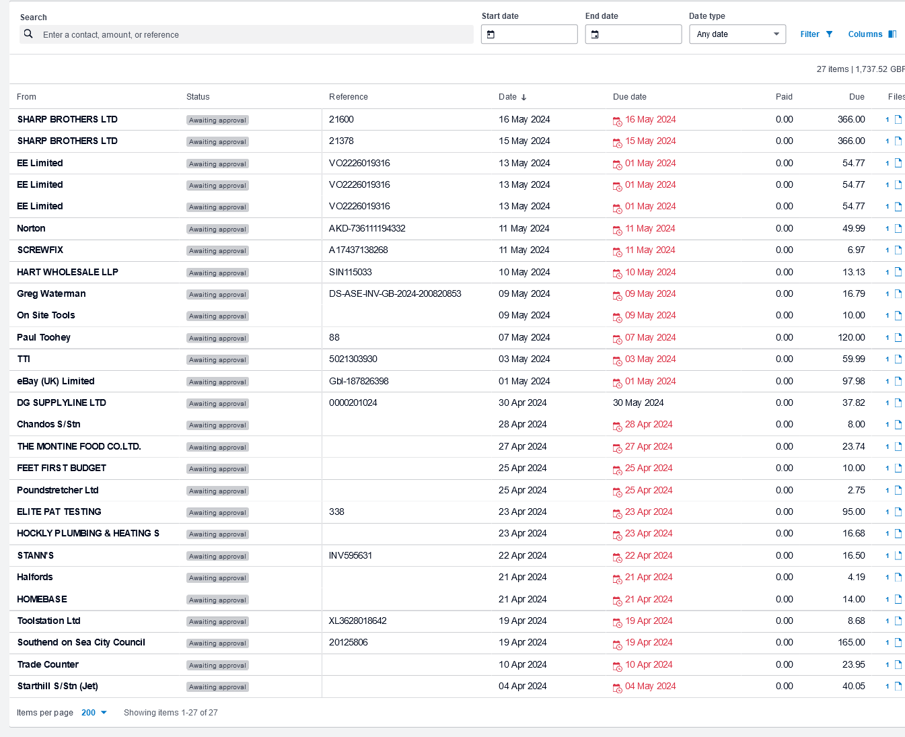Click file count for Halfords row
The width and height of the screenshot is (905, 737).
[x=888, y=577]
